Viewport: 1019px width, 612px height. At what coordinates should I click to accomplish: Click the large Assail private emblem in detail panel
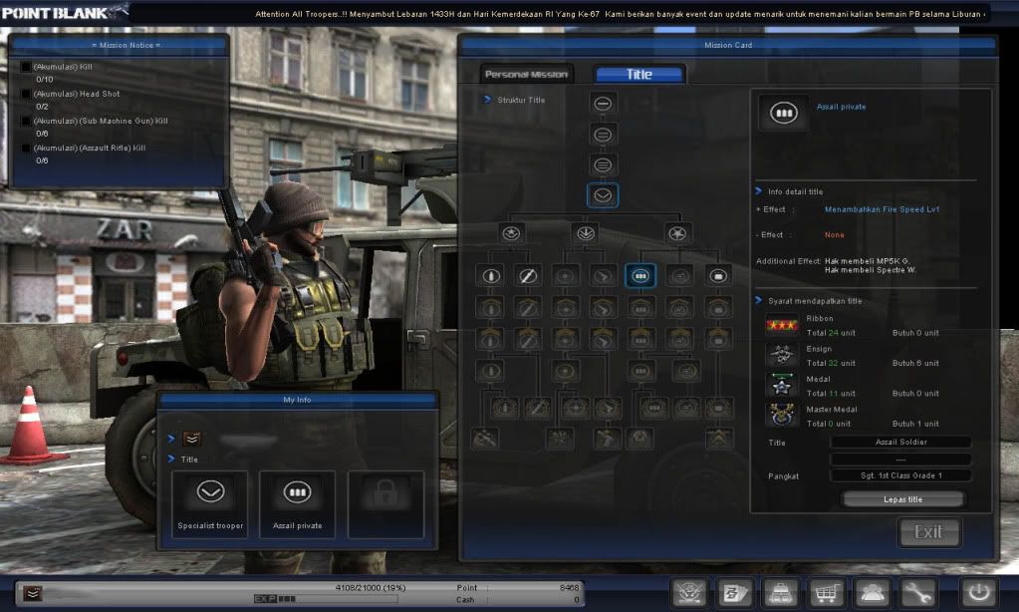(x=784, y=113)
